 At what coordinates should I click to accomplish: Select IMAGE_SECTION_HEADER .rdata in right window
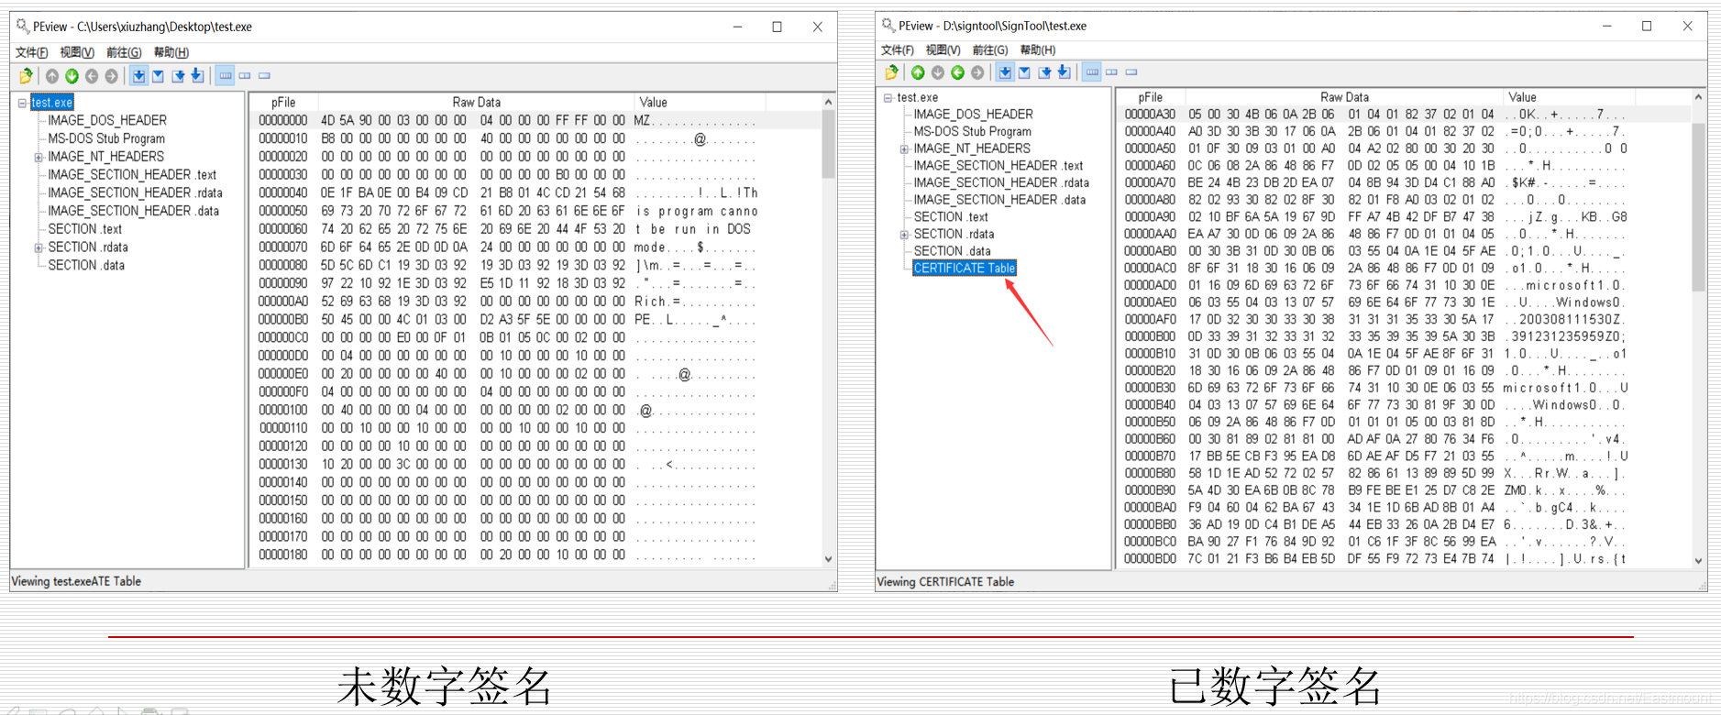1001,182
